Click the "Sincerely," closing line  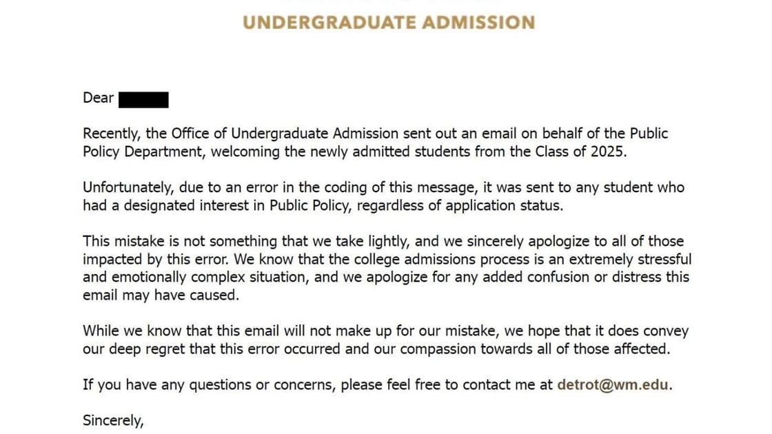point(113,420)
